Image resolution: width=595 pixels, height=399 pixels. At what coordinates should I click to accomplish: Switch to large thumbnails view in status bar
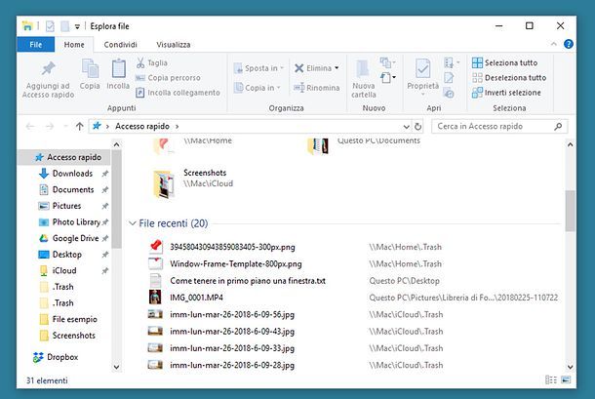pyautogui.click(x=566, y=379)
